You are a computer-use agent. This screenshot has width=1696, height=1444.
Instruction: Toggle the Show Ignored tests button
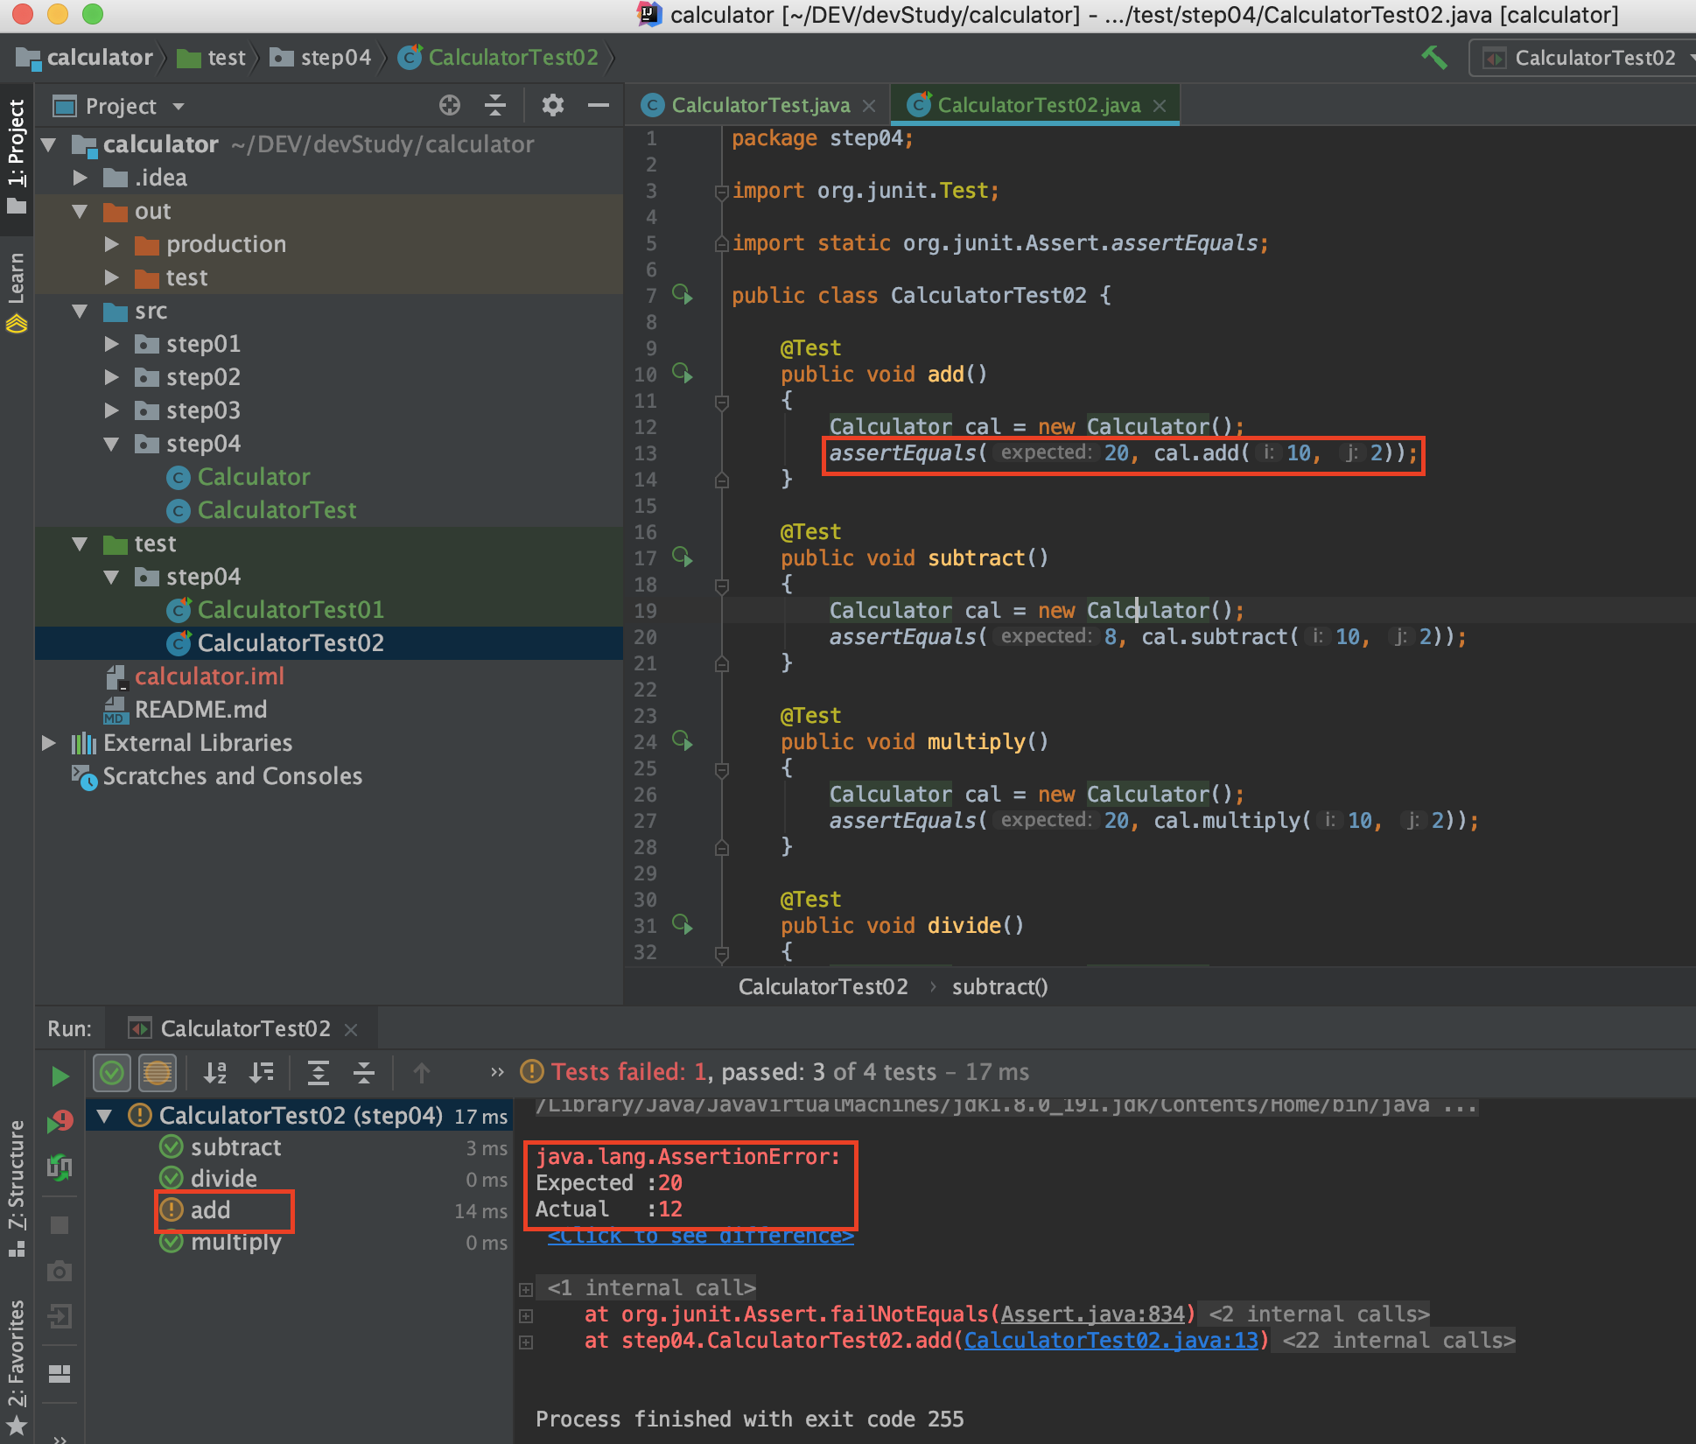pyautogui.click(x=158, y=1072)
